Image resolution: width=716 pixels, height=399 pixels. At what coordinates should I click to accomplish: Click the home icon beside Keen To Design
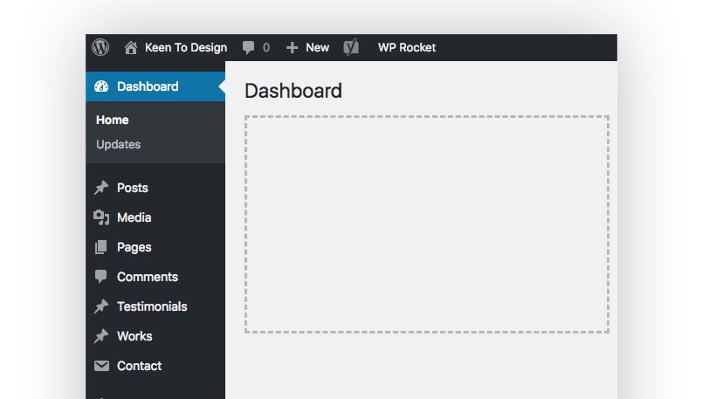[x=131, y=47]
